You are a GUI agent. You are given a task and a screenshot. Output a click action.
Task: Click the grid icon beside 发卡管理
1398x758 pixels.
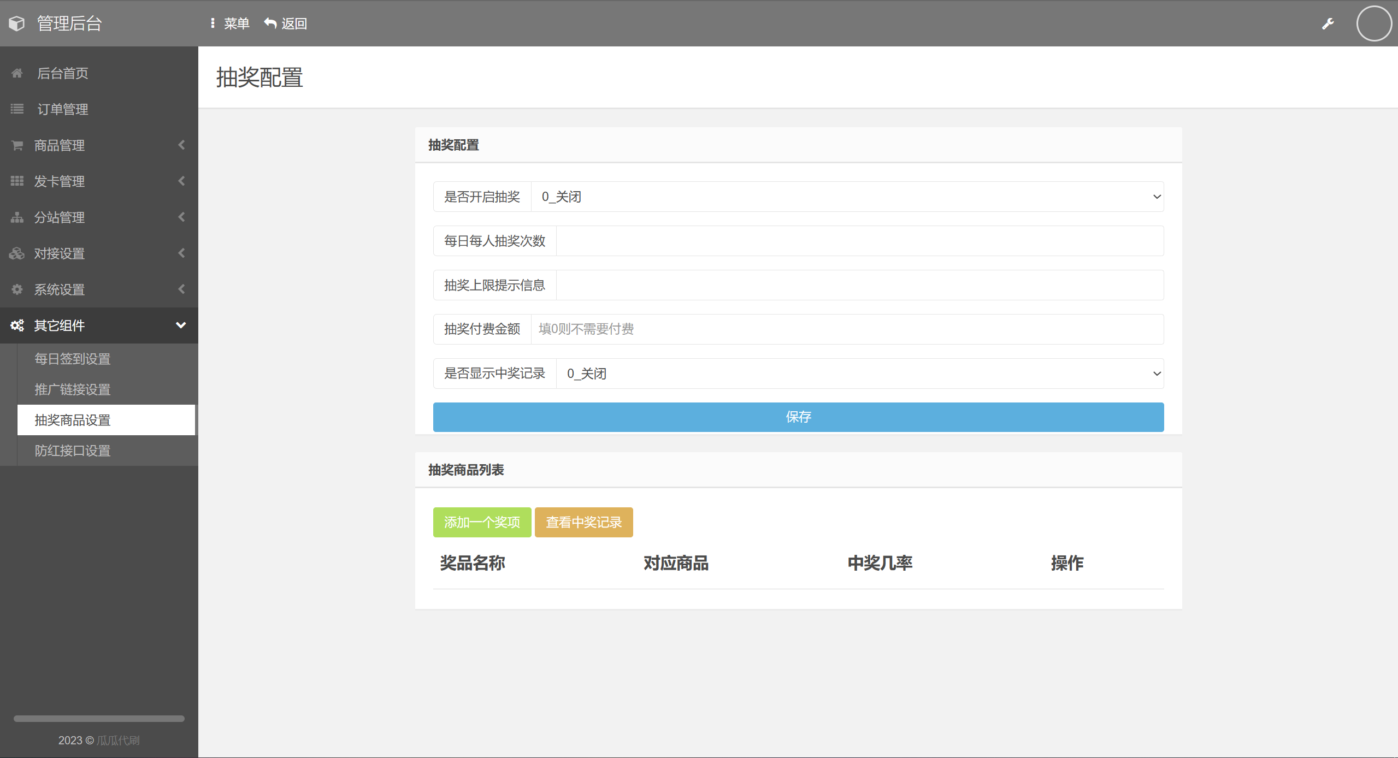tap(17, 181)
